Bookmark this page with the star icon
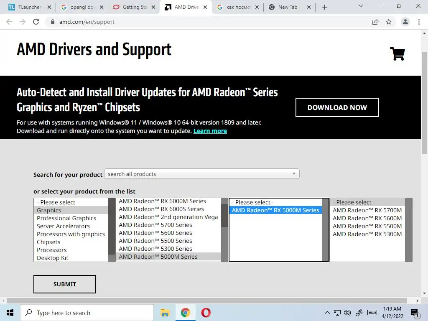The height and width of the screenshot is (321, 428). 389,22
